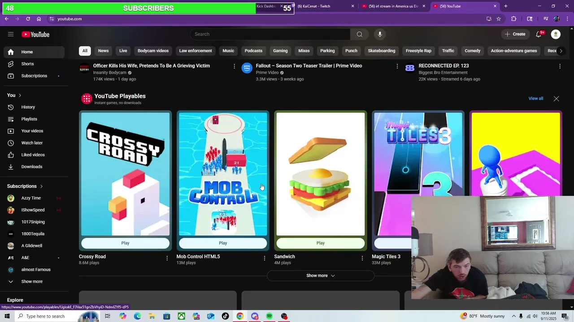This screenshot has height=322, width=574.
Task: Open Chrome from the taskbar
Action: tap(240, 316)
